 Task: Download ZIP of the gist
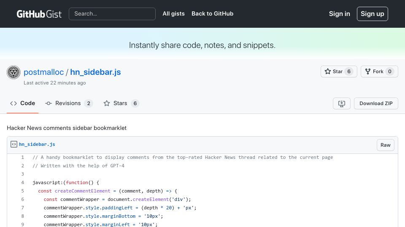pyautogui.click(x=376, y=103)
